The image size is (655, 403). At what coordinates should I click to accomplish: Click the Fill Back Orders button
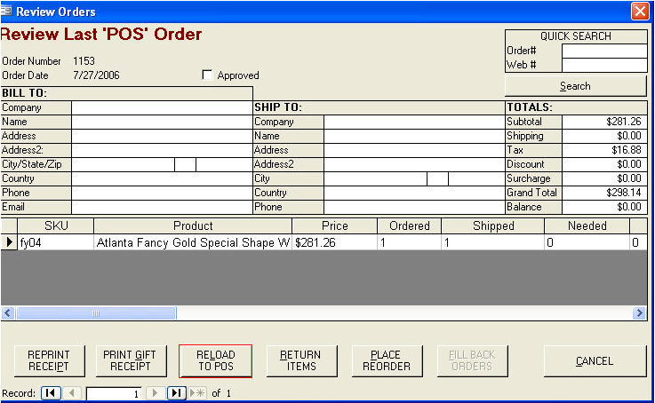pos(472,360)
